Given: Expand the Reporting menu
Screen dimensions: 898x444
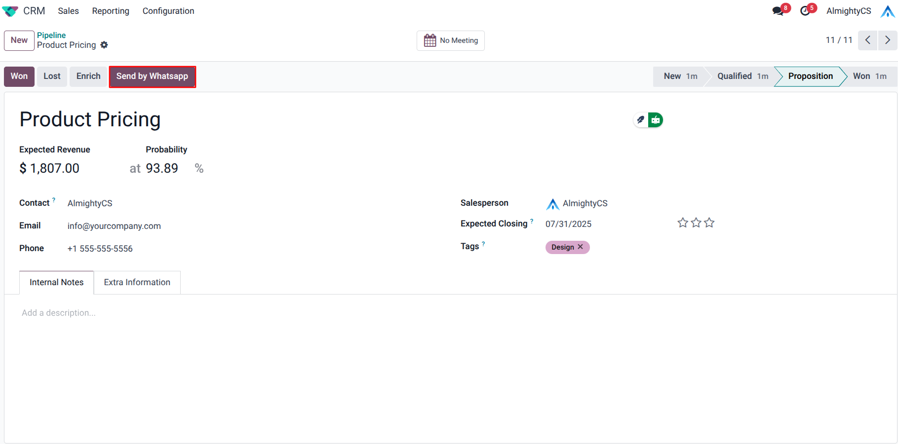Looking at the screenshot, I should pyautogui.click(x=111, y=11).
